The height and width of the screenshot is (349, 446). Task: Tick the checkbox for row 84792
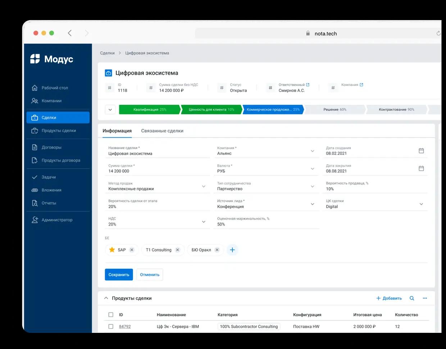111,326
